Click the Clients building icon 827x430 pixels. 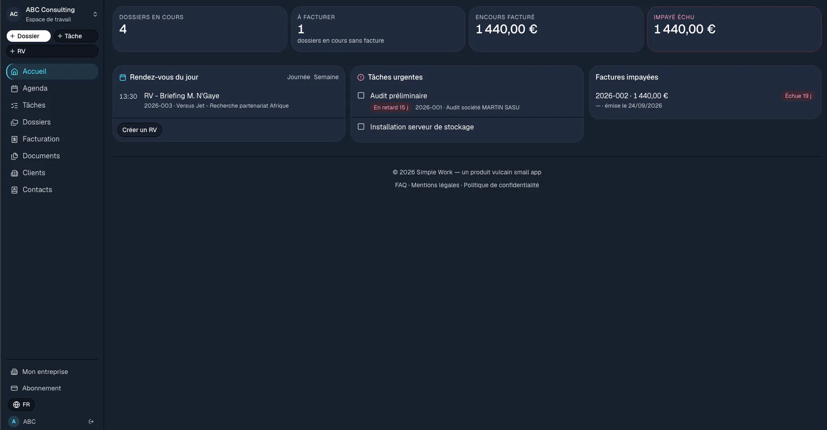pyautogui.click(x=14, y=173)
